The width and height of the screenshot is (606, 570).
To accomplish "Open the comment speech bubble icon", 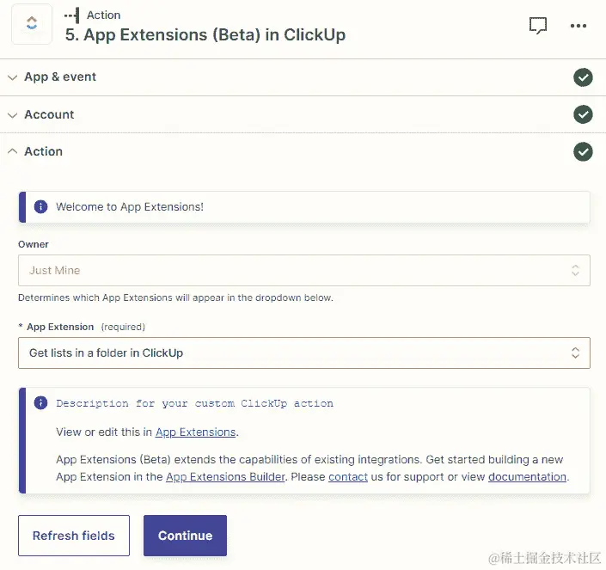I will pos(538,26).
